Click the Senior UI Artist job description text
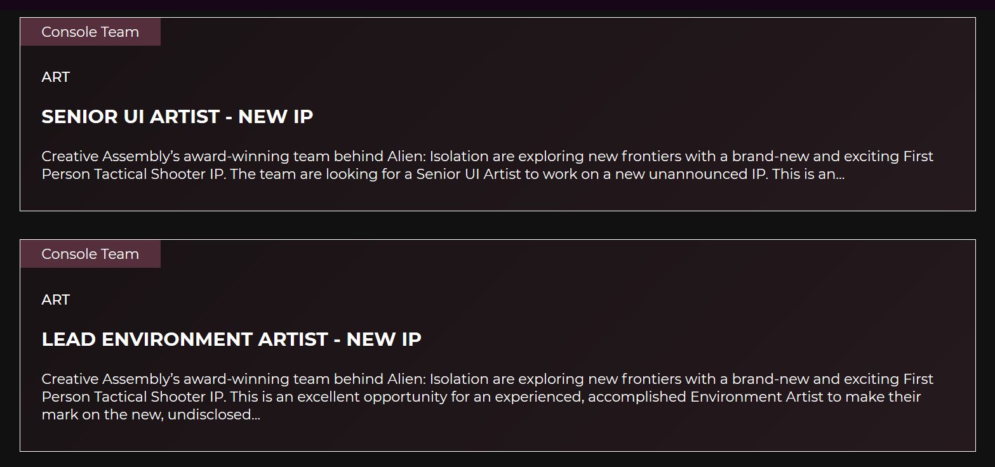The image size is (995, 467). click(487, 165)
